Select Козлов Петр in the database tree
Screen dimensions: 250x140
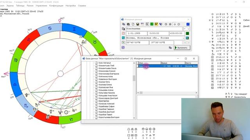104,82
